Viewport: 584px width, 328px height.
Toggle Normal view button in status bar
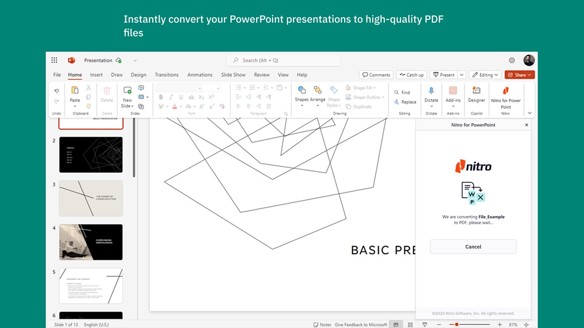coord(396,325)
